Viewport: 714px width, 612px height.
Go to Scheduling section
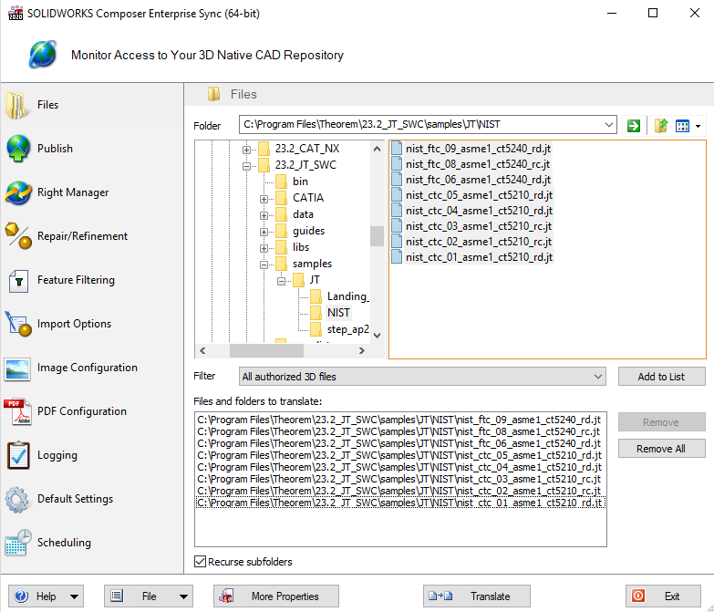pyautogui.click(x=64, y=543)
